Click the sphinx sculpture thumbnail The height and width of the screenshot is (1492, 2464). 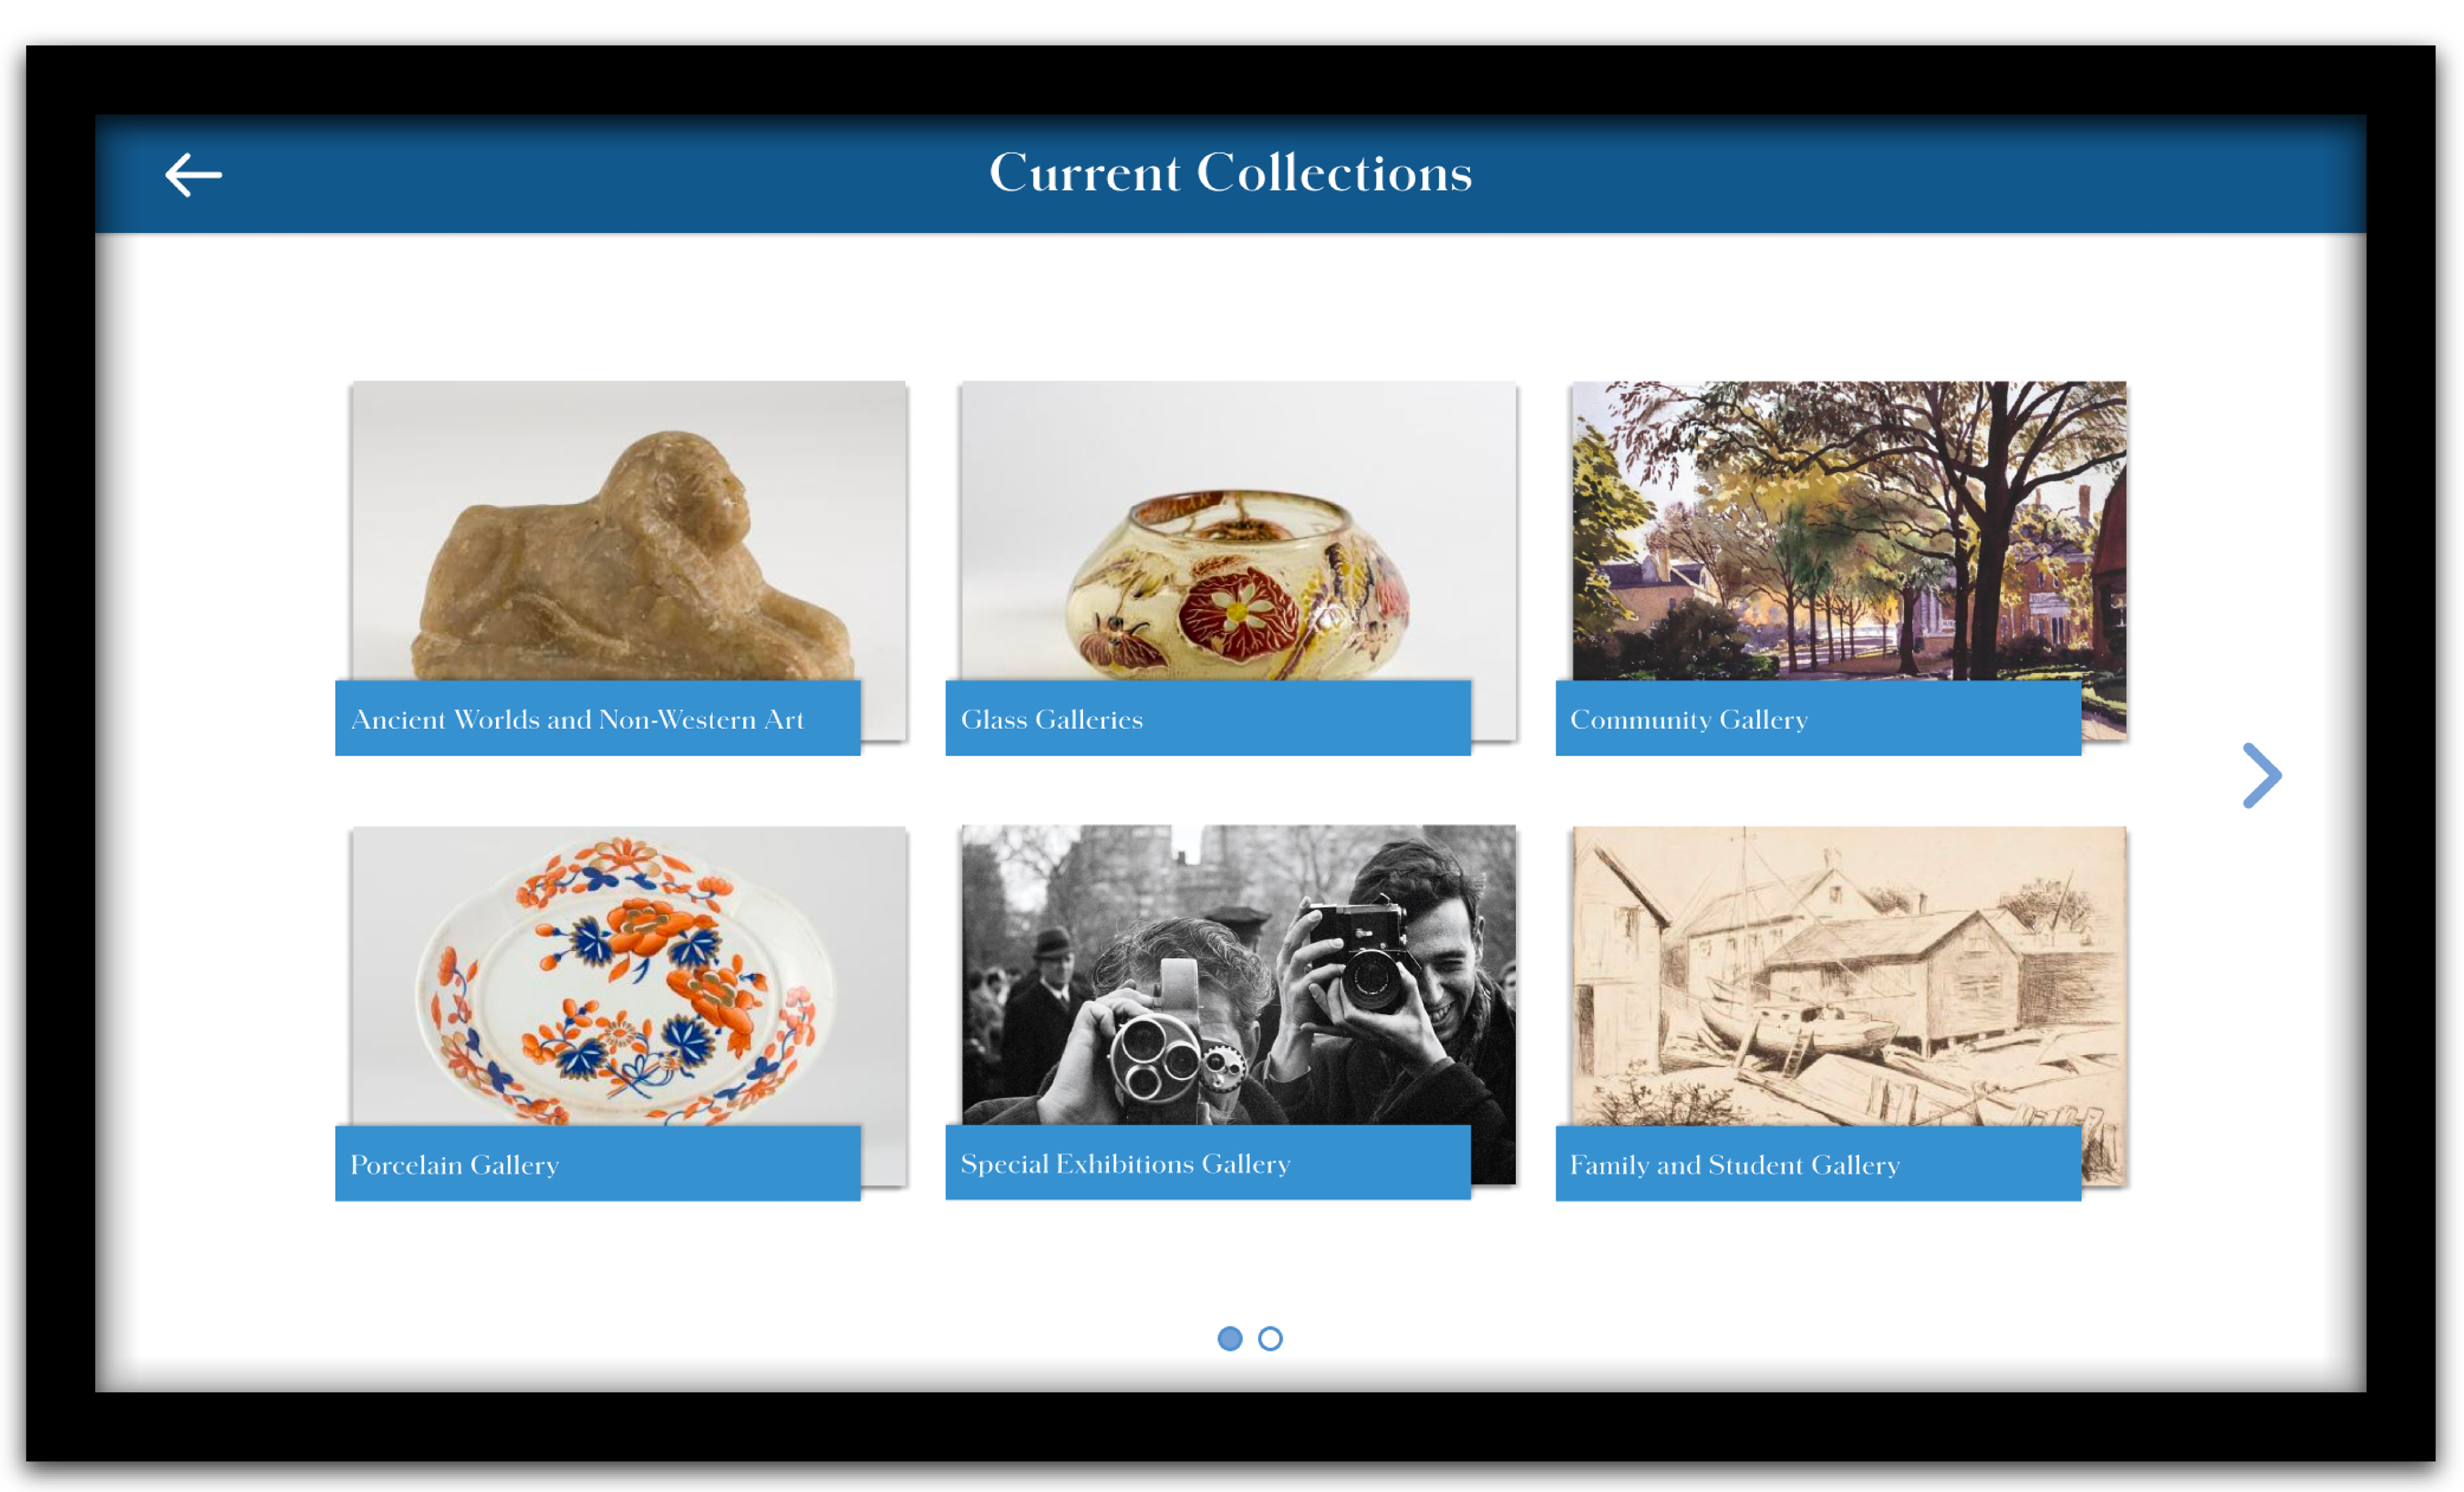629,531
